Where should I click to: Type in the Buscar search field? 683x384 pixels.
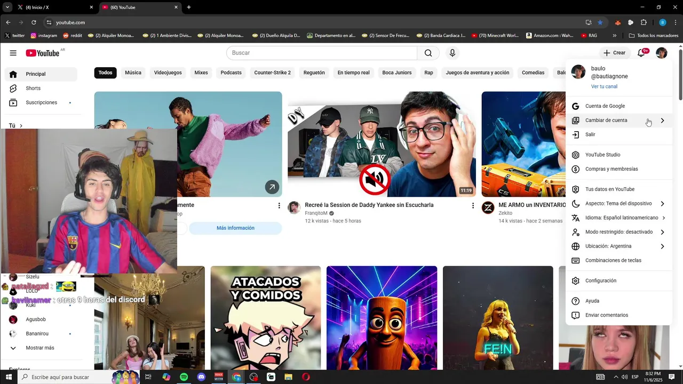(322, 53)
